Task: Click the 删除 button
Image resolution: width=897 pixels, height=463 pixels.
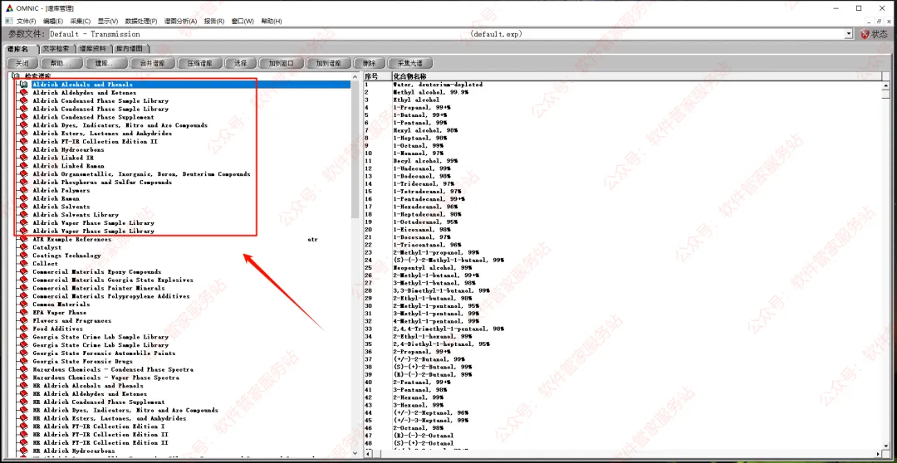Action: (x=369, y=63)
